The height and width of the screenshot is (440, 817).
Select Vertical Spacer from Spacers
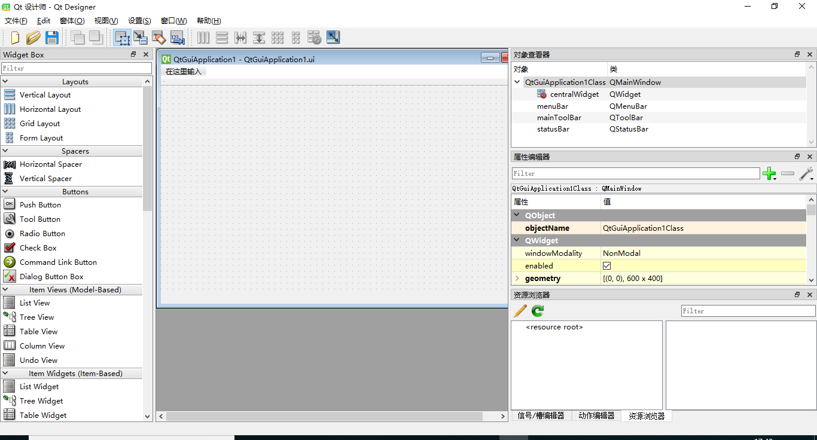point(46,178)
